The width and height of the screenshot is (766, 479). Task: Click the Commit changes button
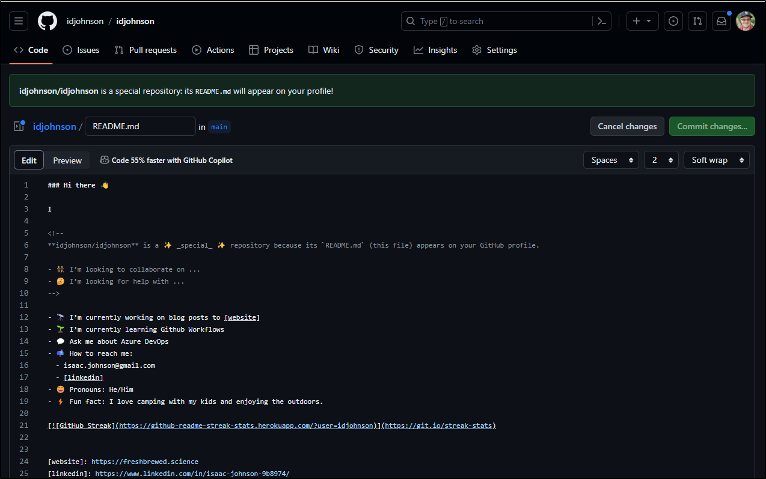coord(712,126)
